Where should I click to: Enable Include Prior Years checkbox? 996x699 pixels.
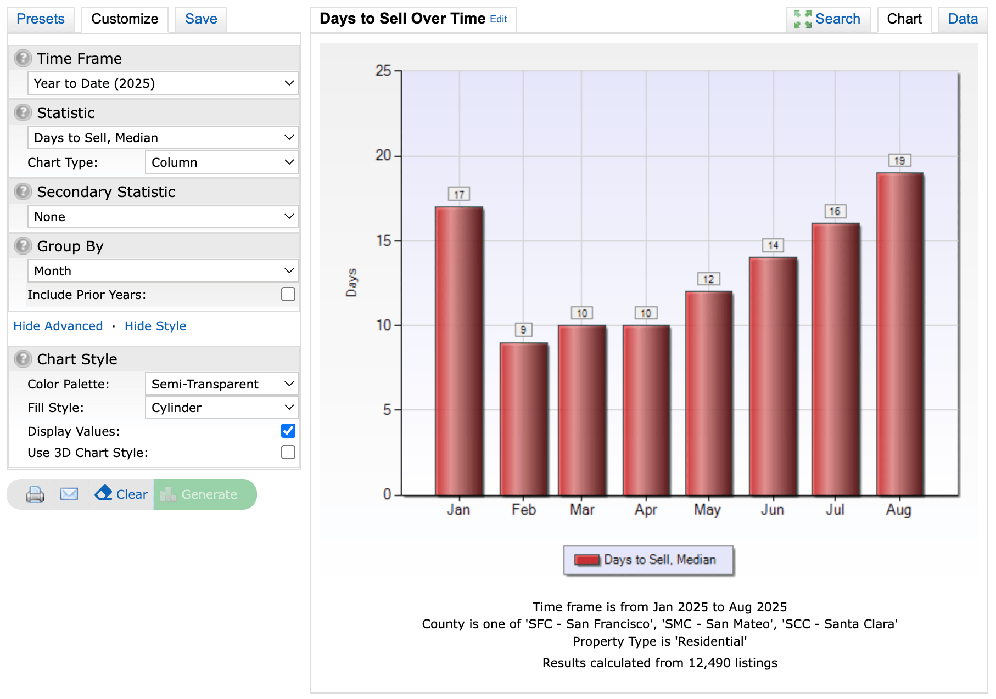288,295
